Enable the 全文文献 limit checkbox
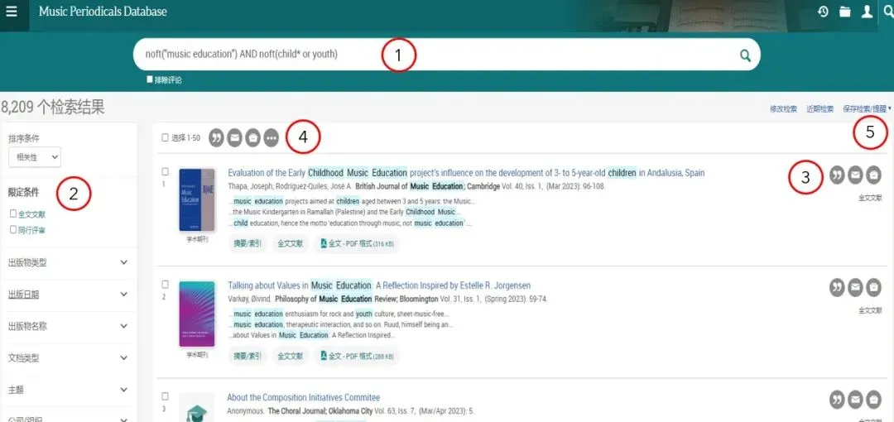This screenshot has height=422, width=894. (x=13, y=213)
